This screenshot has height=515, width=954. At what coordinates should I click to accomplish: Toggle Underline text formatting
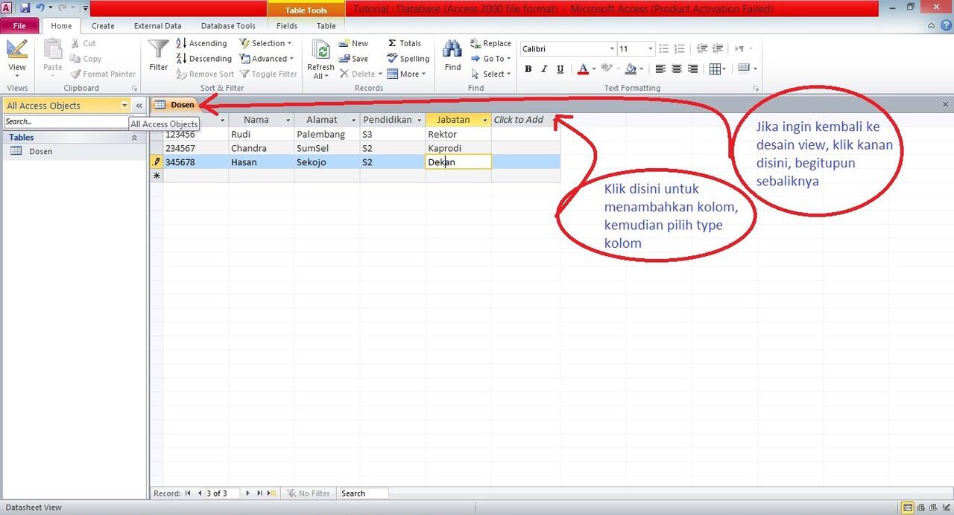pyautogui.click(x=560, y=69)
